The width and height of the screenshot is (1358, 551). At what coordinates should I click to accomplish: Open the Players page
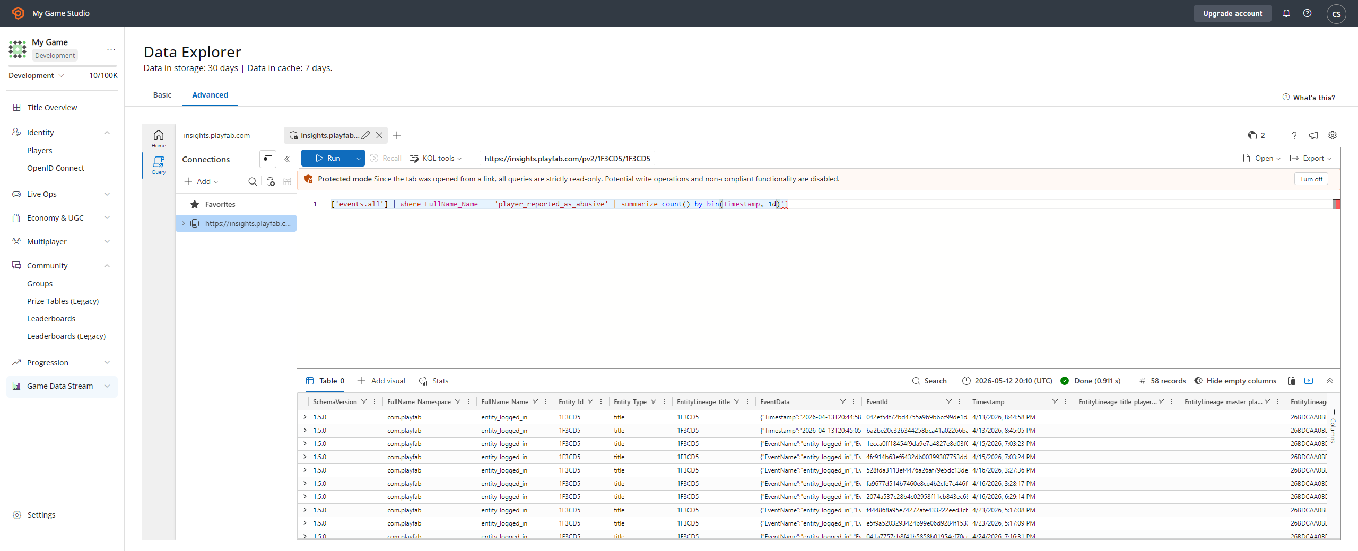coord(40,151)
